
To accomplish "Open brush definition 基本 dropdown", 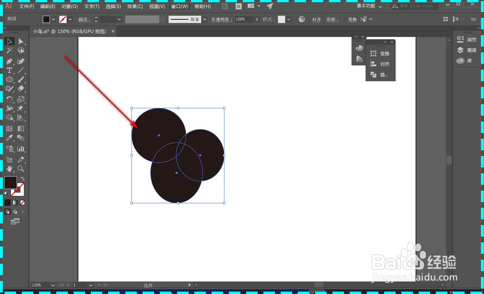I will [x=205, y=19].
